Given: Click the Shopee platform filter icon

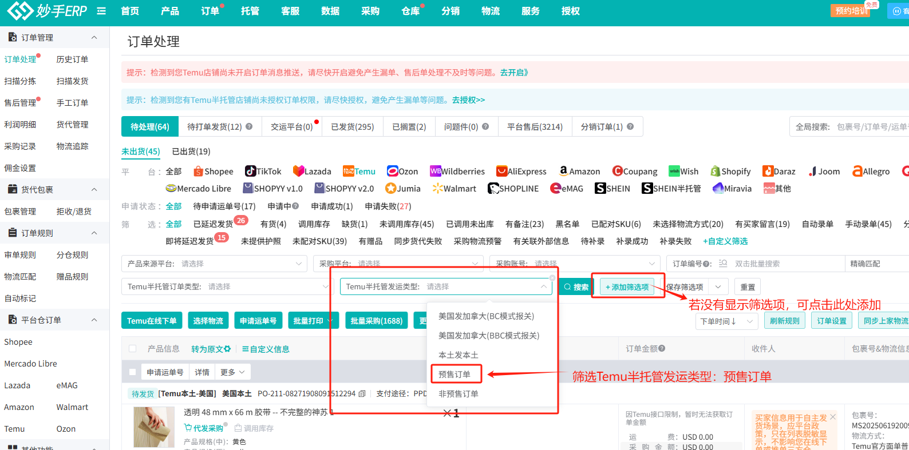Looking at the screenshot, I should 199,172.
